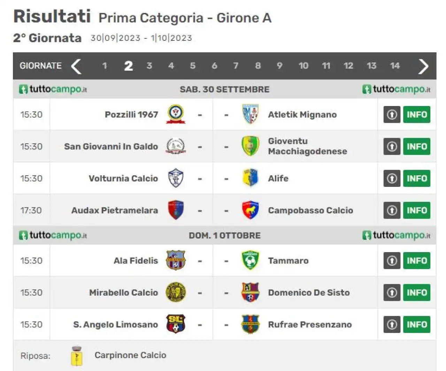
Task: Show next giornate with right chevron
Action: [423, 66]
